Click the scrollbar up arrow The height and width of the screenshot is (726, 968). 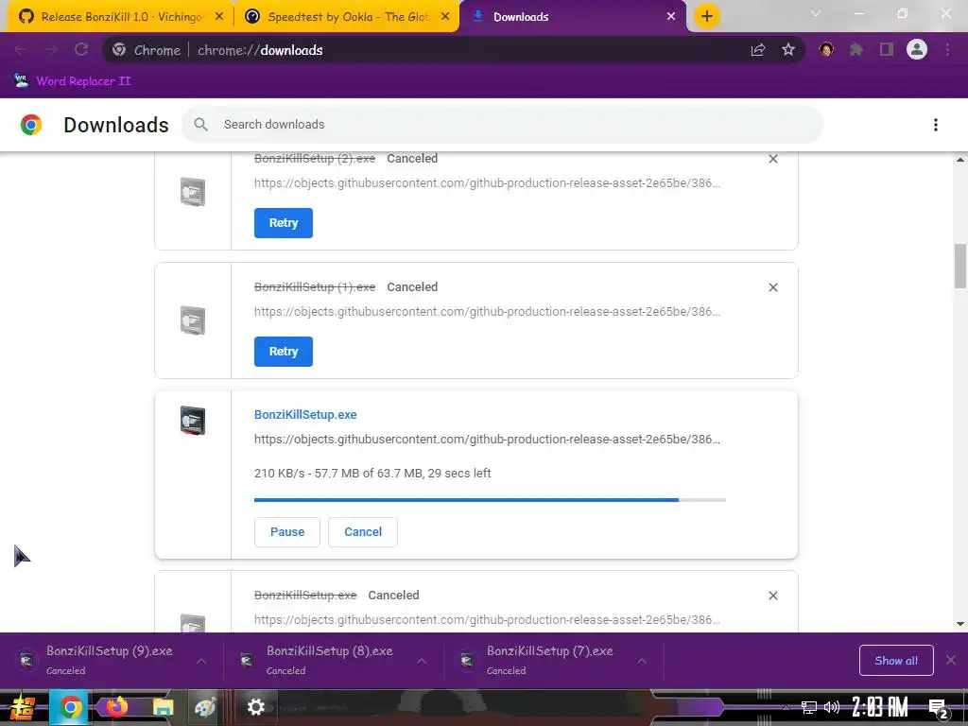click(x=960, y=160)
